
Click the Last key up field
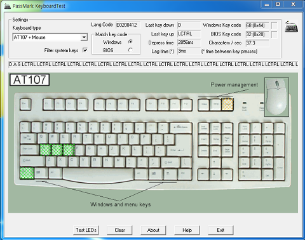(189, 34)
